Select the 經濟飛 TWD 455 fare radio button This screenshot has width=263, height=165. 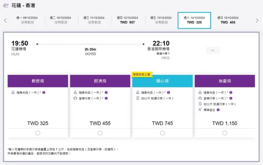click(x=100, y=133)
